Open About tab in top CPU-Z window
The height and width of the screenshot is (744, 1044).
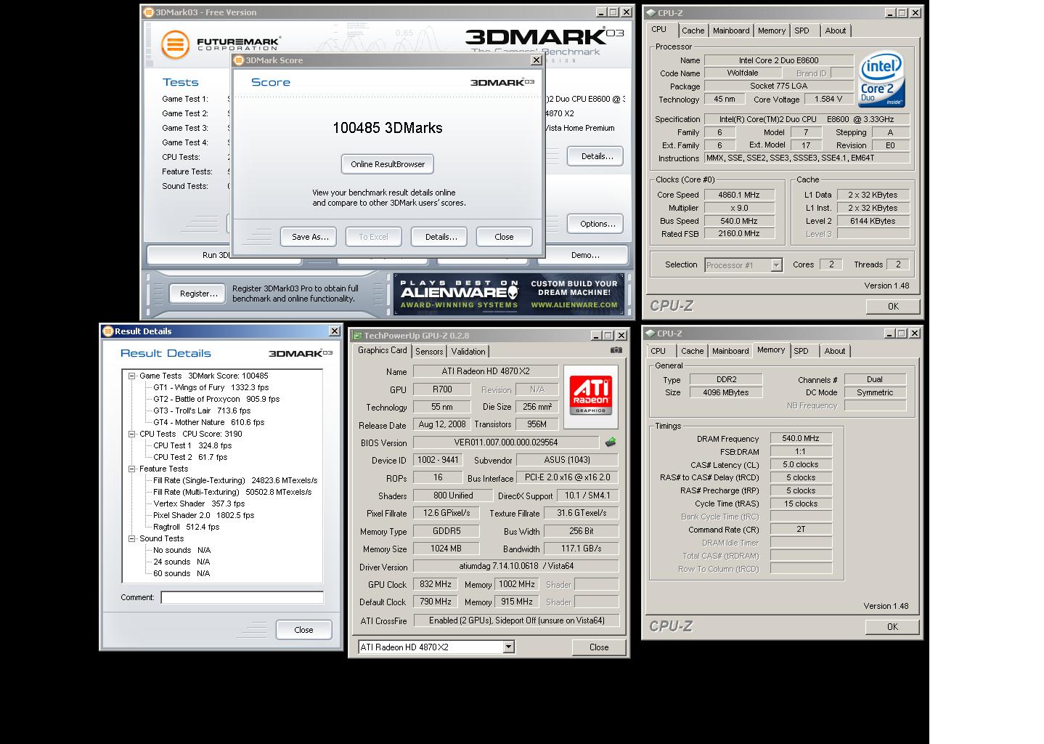835,31
